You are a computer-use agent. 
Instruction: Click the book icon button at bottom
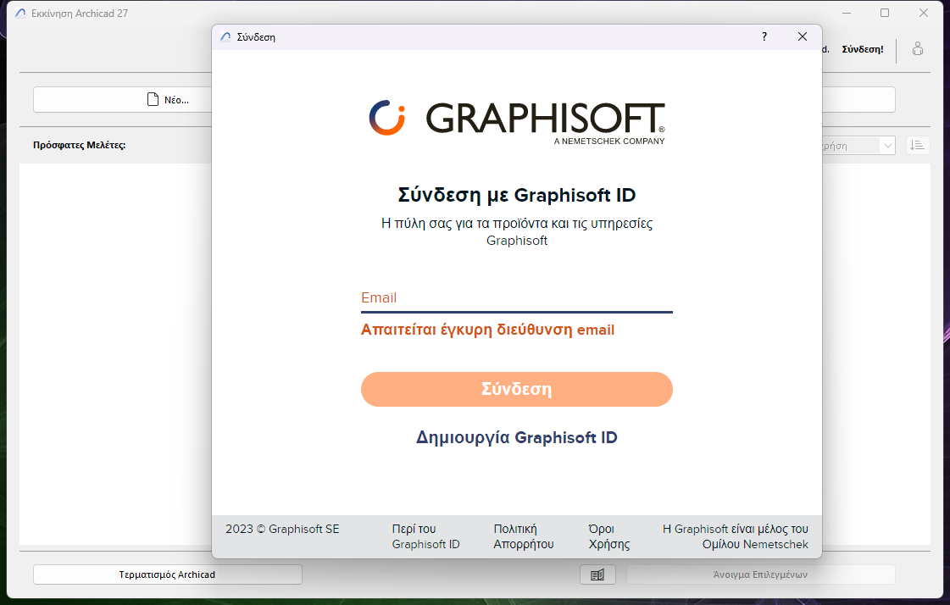tap(597, 574)
